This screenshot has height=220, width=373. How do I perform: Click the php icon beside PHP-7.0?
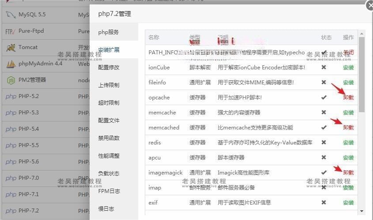tap(11, 178)
